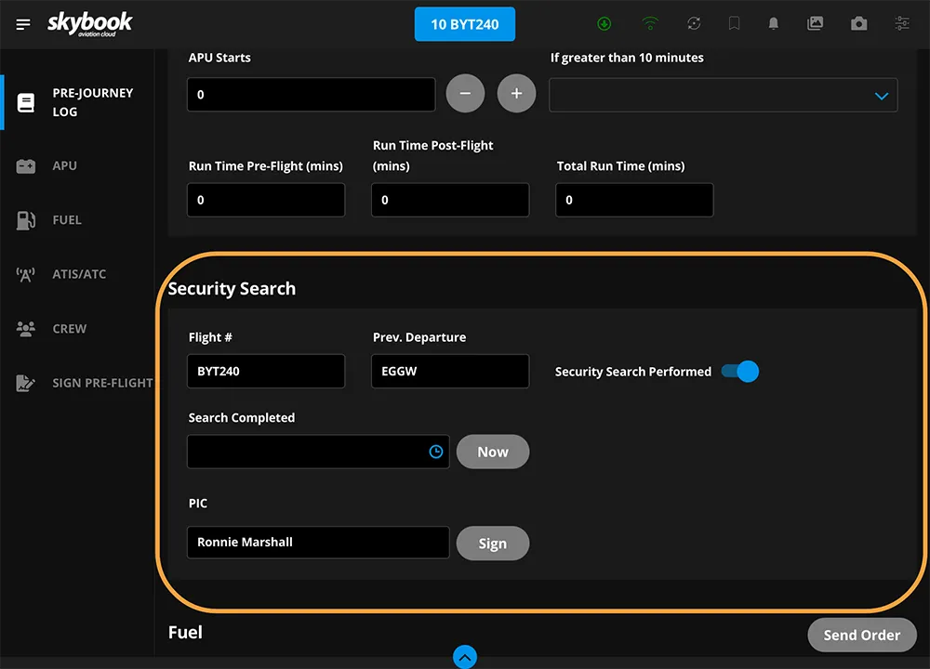Click the Sign button beside PIC
Viewport: 930px width, 669px height.
pos(492,544)
